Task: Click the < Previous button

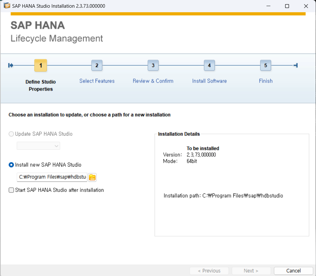Action: pyautogui.click(x=209, y=271)
